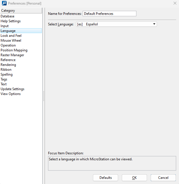The height and width of the screenshot is (184, 179).
Task: Click the Category column header
Action: [21, 11]
